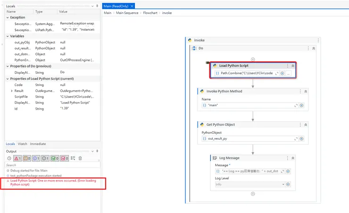Click the out_result_py PythonObject field

[x=250, y=138]
